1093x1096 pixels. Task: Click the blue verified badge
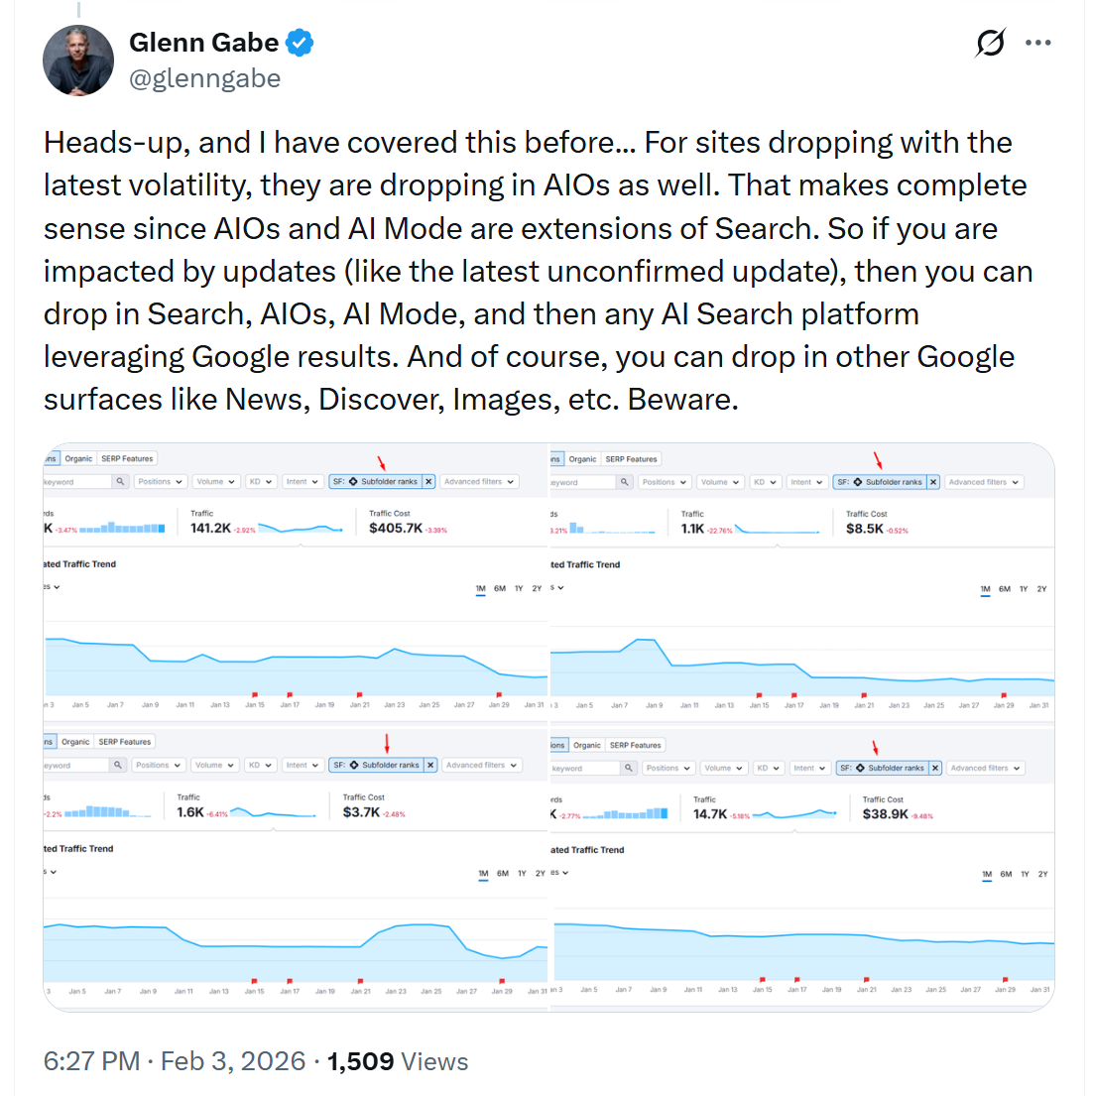tap(300, 43)
